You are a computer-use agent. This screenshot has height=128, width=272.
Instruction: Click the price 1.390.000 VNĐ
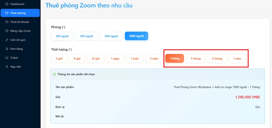[247, 97]
